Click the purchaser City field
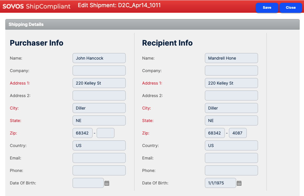The height and width of the screenshot is (196, 304). [x=99, y=108]
